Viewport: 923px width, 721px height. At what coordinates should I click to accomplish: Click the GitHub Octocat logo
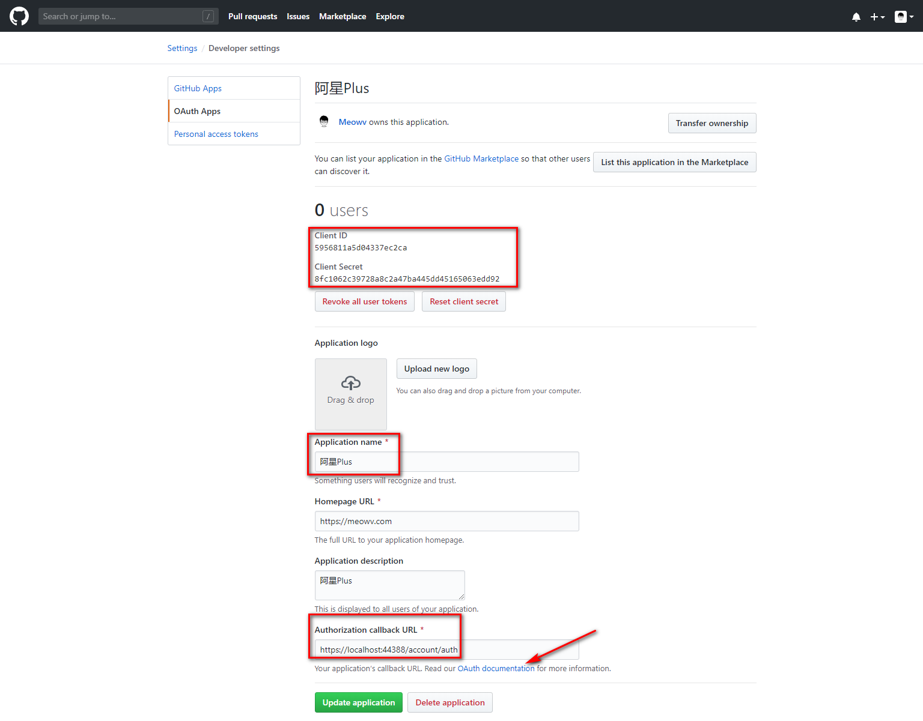click(x=19, y=16)
